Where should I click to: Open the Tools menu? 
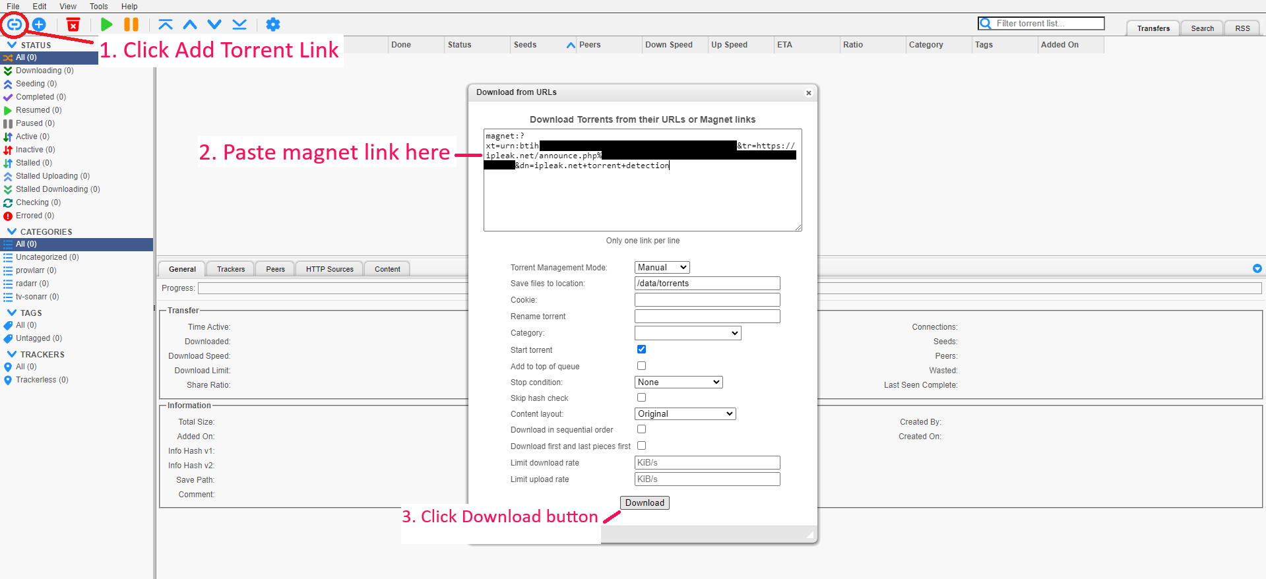(x=99, y=7)
